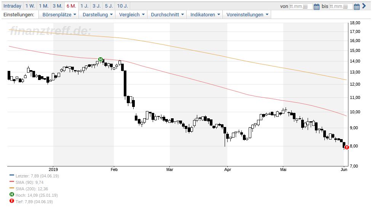Click the '7,00' price axis label
This screenshot has width=372, height=207.
coord(354,166)
